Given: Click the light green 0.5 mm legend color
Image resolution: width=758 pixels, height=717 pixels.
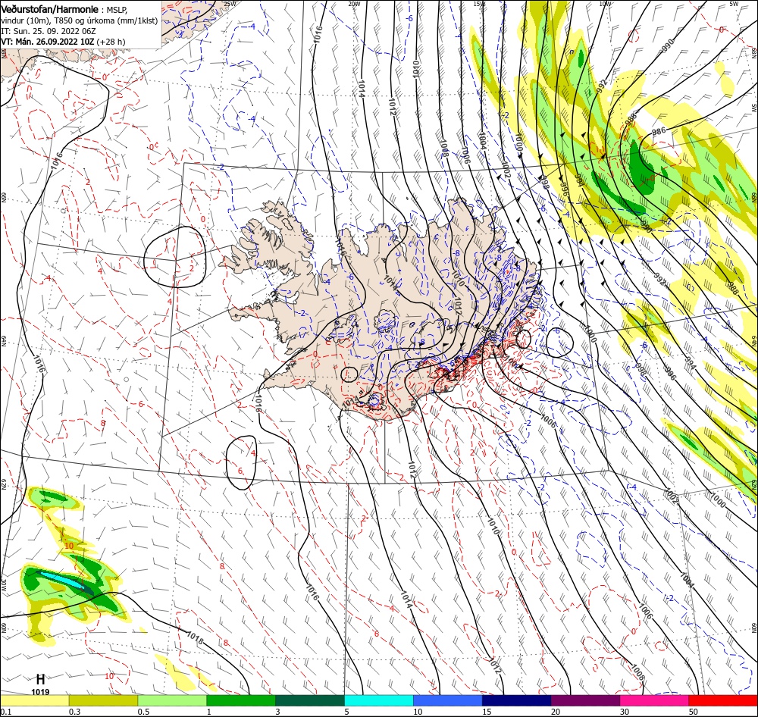Looking at the screenshot, I should click(x=172, y=700).
